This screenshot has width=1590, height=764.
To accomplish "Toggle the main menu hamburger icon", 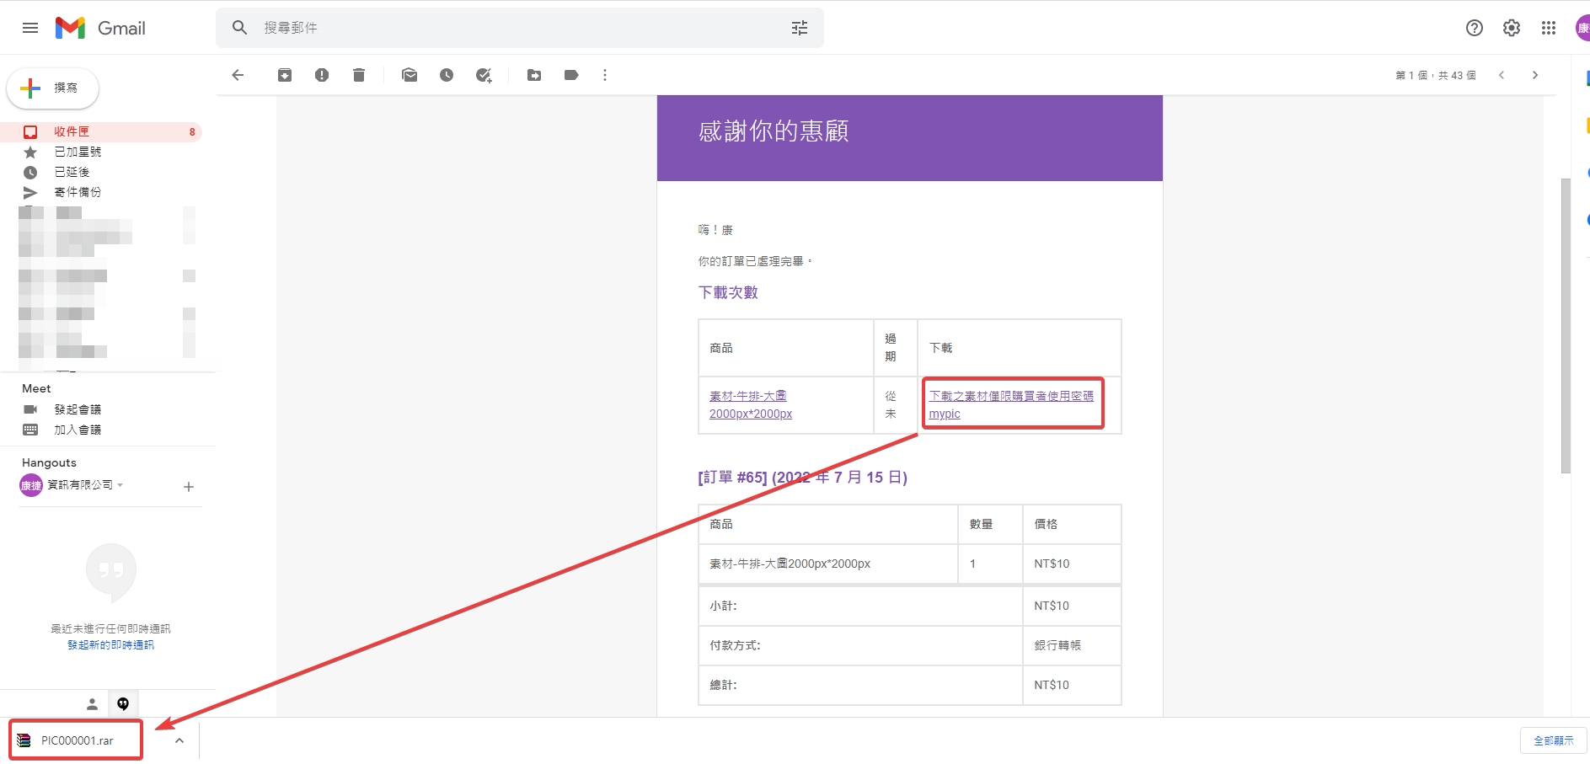I will pyautogui.click(x=30, y=28).
